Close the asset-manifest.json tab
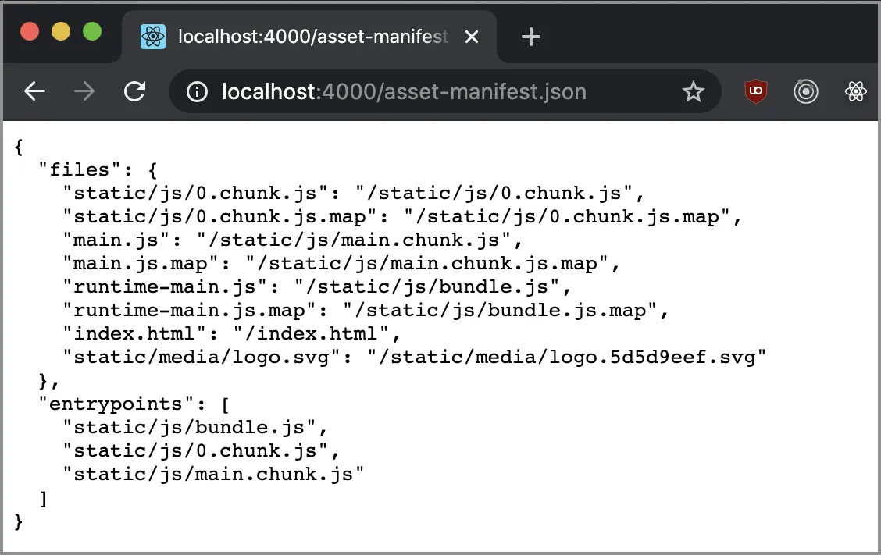Screen dimensions: 881x555 tap(472, 36)
